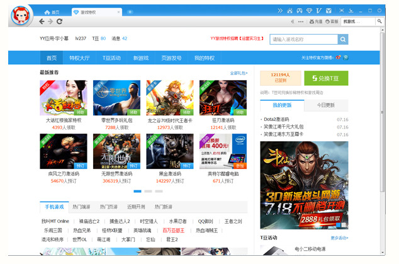This screenshot has height=264, width=399.
Task: Click the vertical page scrollbar
Action: point(383,126)
